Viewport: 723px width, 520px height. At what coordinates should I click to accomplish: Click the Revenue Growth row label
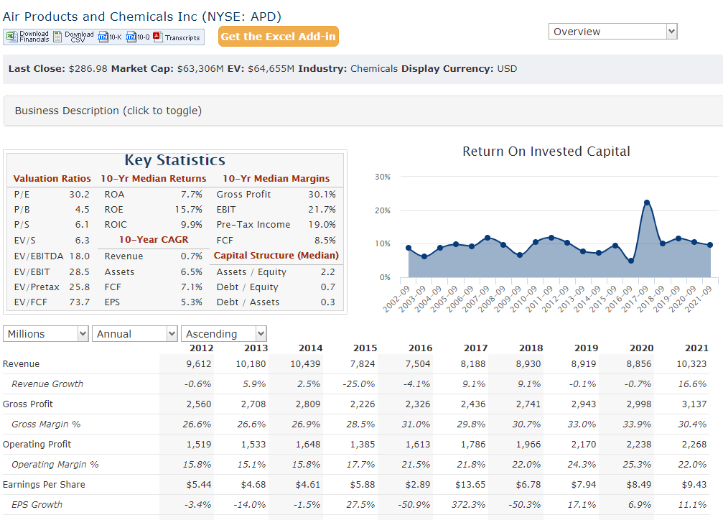pos(47,384)
